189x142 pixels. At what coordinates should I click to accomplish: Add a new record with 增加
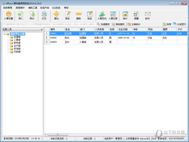pyautogui.click(x=56, y=15)
